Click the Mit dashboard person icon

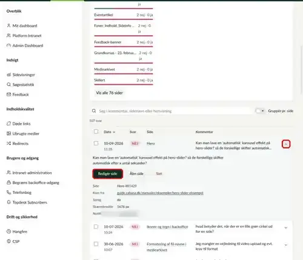pyautogui.click(x=8, y=25)
